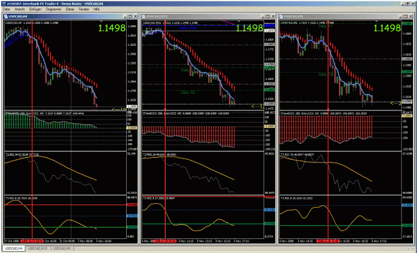Open the Extras menu
The height and width of the screenshot is (253, 417).
point(70,9)
